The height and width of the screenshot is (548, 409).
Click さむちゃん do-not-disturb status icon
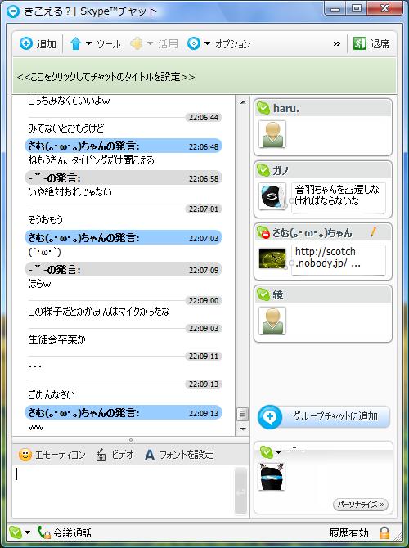(x=263, y=232)
